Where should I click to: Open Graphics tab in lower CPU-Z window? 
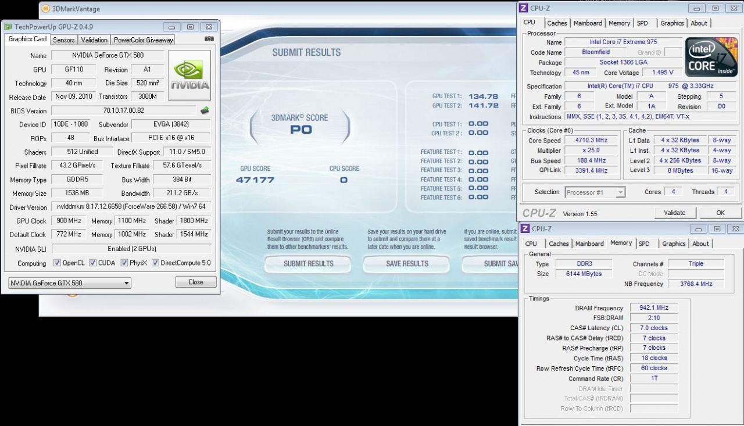pos(674,244)
